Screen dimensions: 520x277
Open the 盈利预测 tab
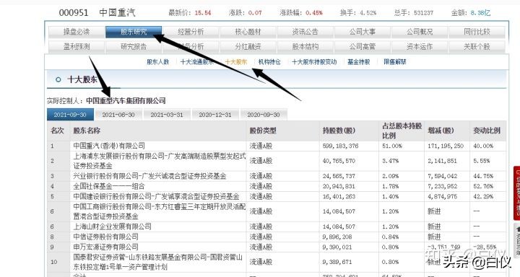pyautogui.click(x=77, y=47)
